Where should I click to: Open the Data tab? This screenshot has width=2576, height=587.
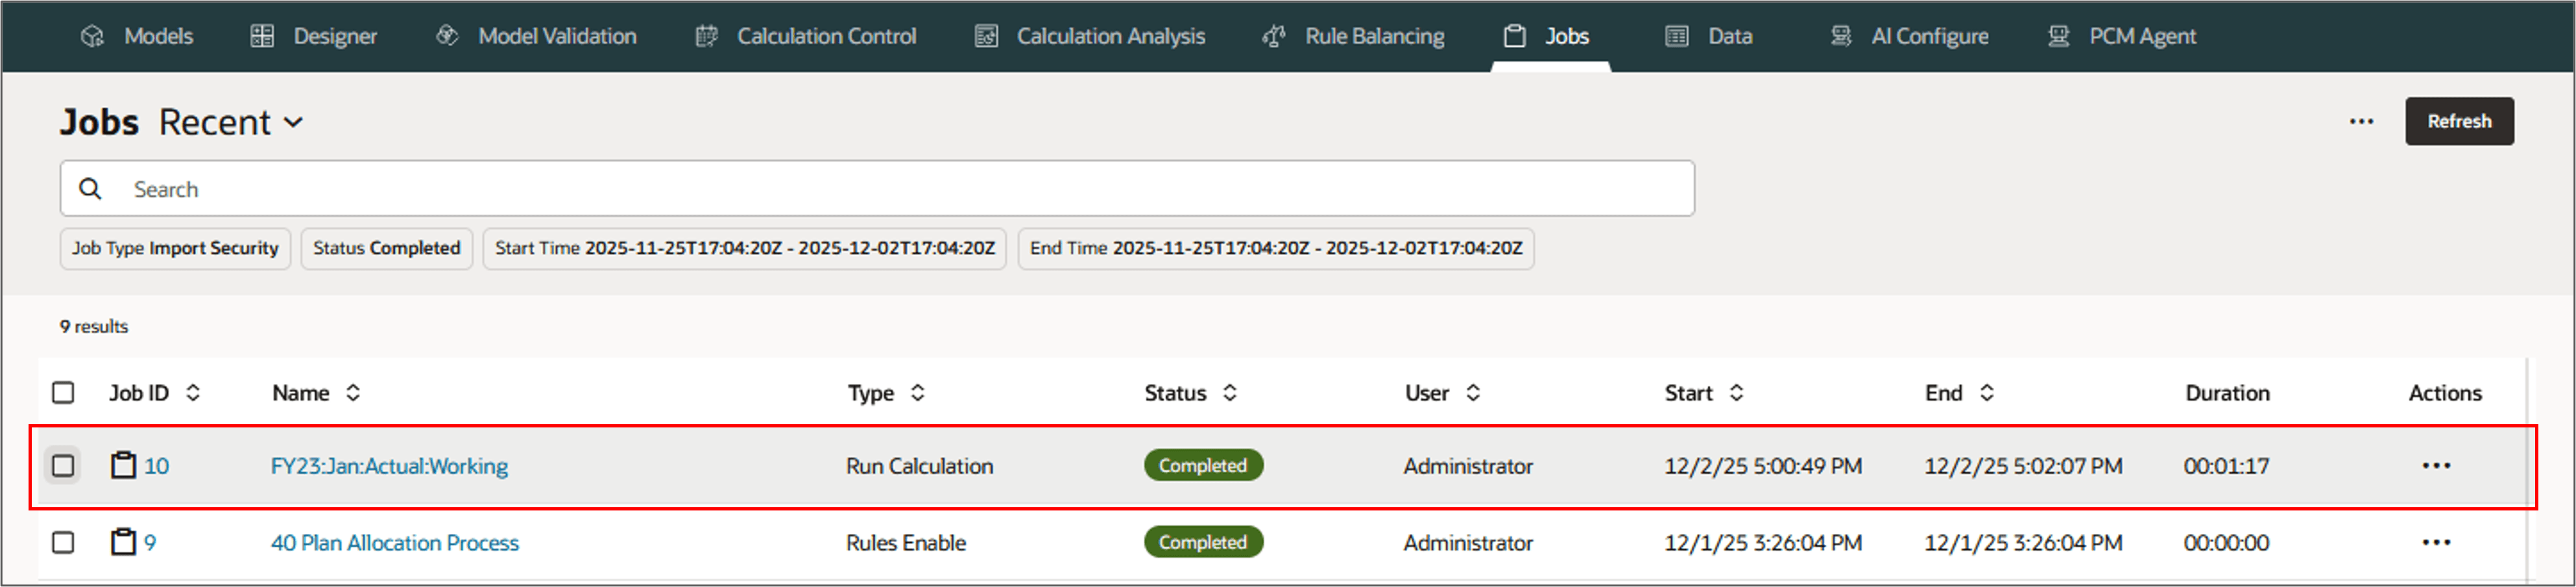tap(1709, 36)
